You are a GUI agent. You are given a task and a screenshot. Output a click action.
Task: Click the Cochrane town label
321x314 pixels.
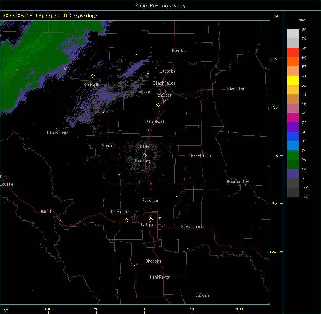[x=120, y=212]
